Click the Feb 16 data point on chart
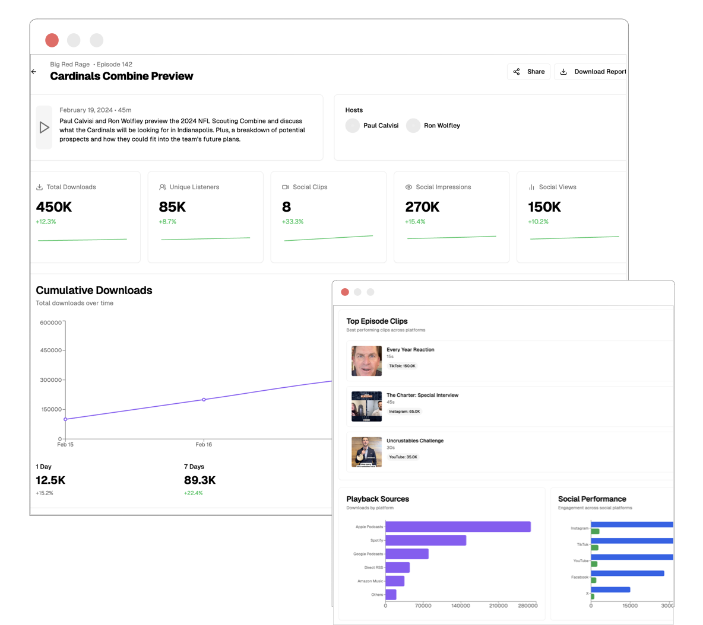 point(204,400)
